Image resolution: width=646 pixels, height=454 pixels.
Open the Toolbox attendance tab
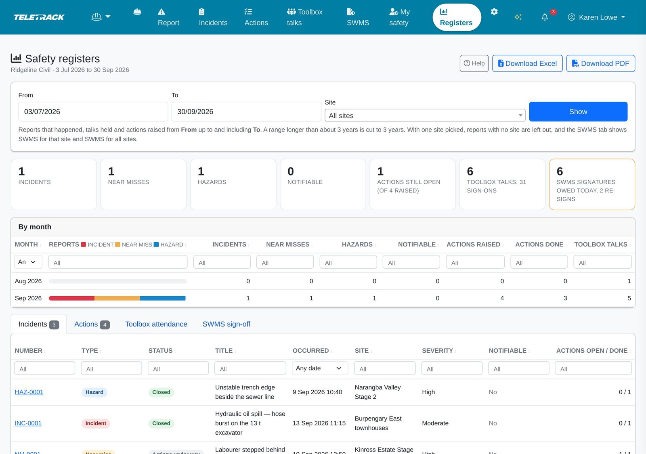click(156, 324)
